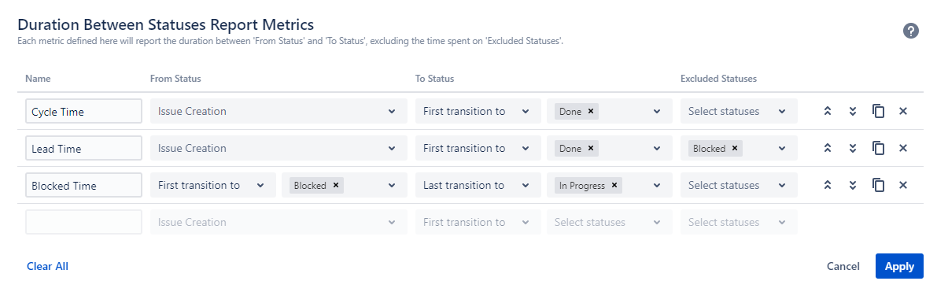Screen dimensions: 937x292
Task: Open Cycle Time From Status dropdown
Action: tap(279, 111)
